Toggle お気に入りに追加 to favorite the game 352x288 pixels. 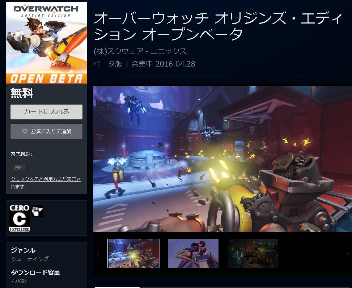pos(46,131)
